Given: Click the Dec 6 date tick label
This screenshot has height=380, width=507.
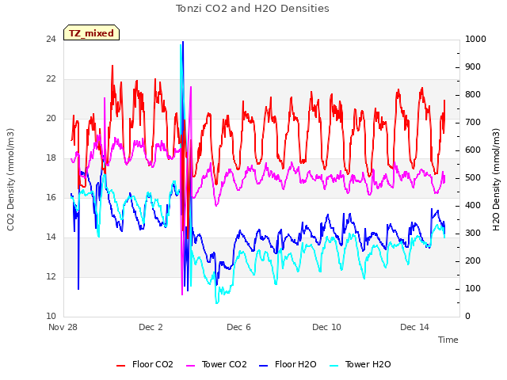Looking at the screenshot, I should tap(238, 327).
